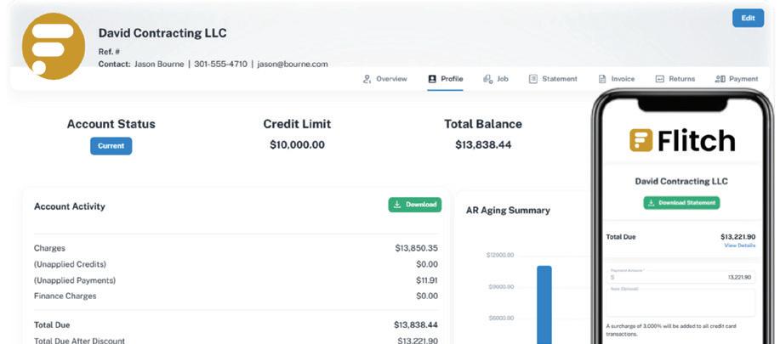Click the download icon on the phone button
This screenshot has width=780, height=344.
(x=652, y=202)
